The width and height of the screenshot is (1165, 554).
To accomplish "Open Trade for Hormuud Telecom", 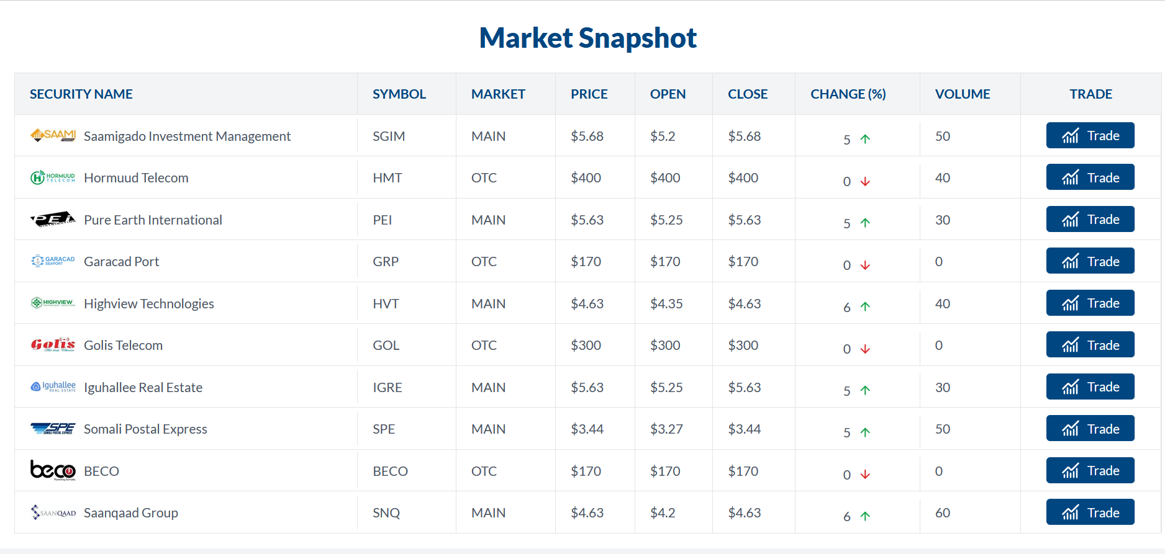I will [x=1090, y=177].
